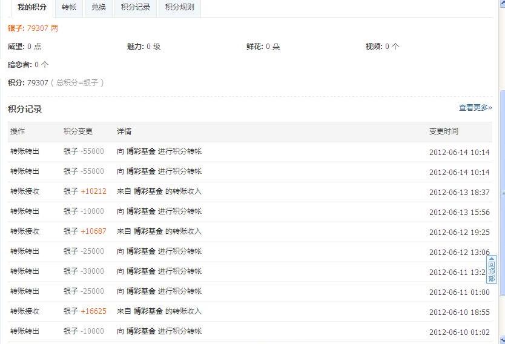Switch to the 转帐 tab
Screen dimensions: 505x344
[x=69, y=7]
